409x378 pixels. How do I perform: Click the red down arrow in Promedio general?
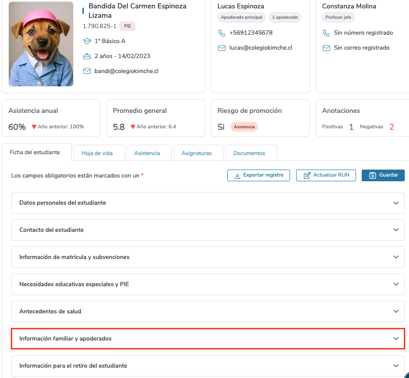133,127
